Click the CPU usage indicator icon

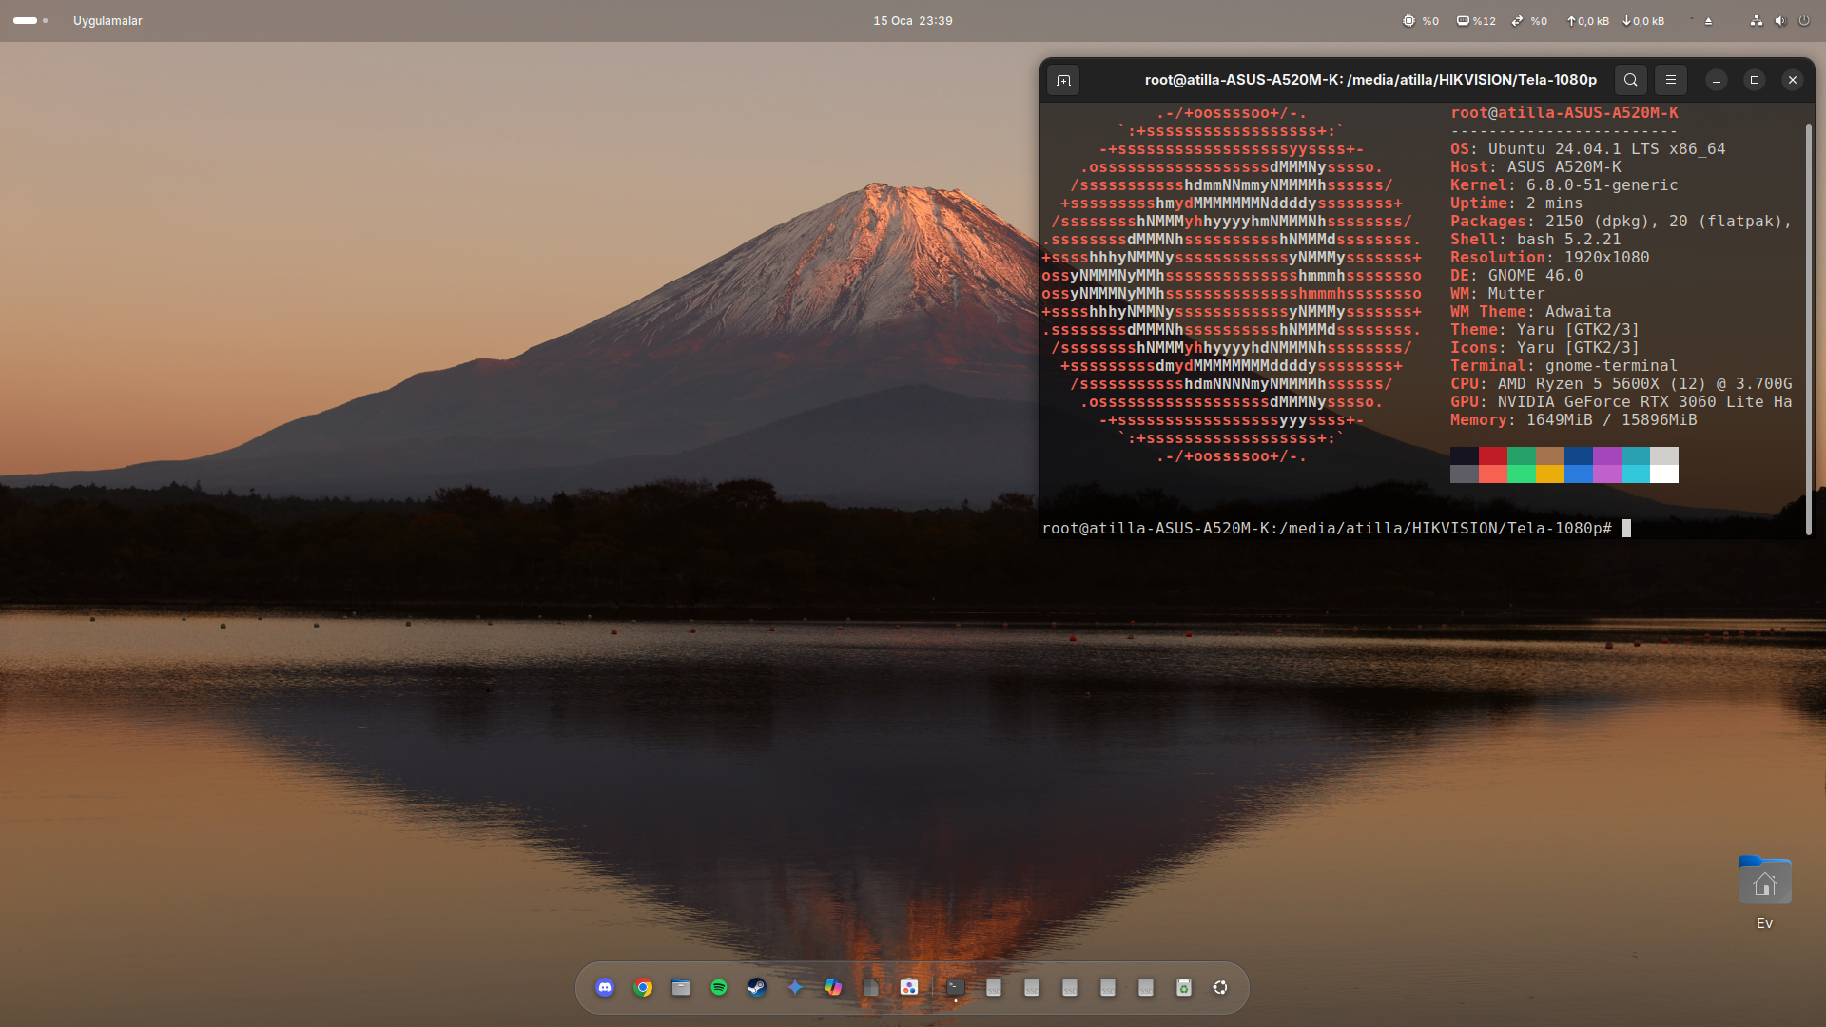coord(1408,20)
